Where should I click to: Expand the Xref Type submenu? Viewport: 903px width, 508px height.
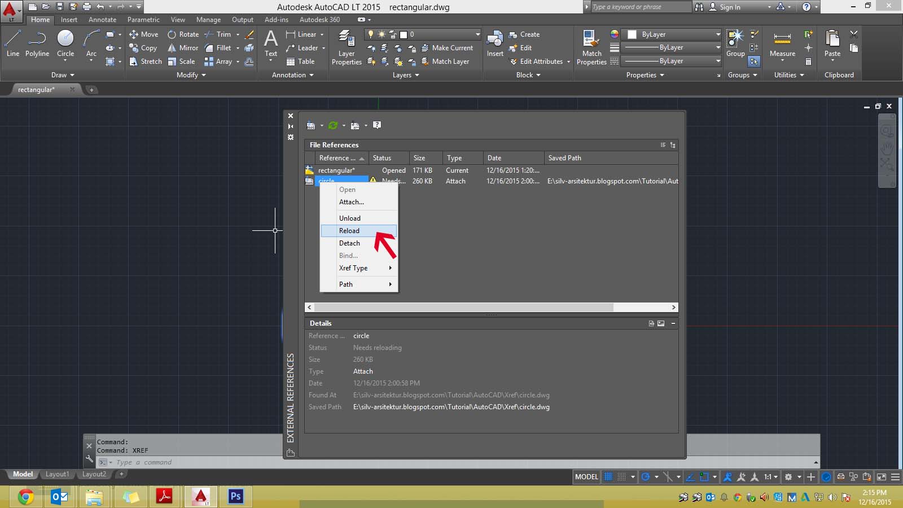[359, 268]
